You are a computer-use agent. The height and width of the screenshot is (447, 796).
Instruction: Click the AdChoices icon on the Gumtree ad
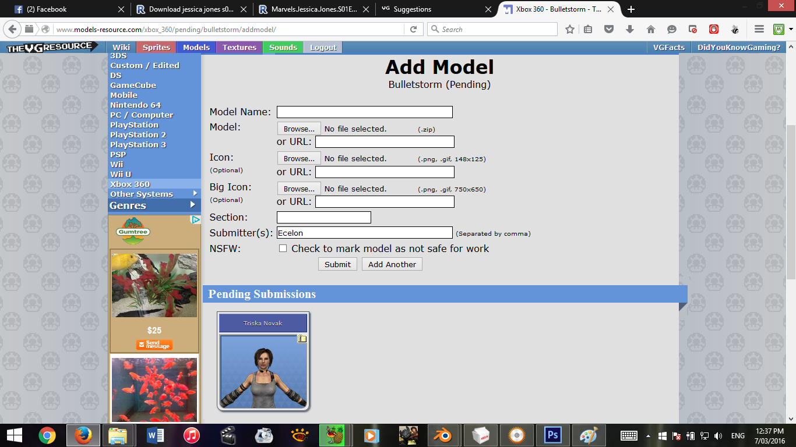pyautogui.click(x=196, y=220)
